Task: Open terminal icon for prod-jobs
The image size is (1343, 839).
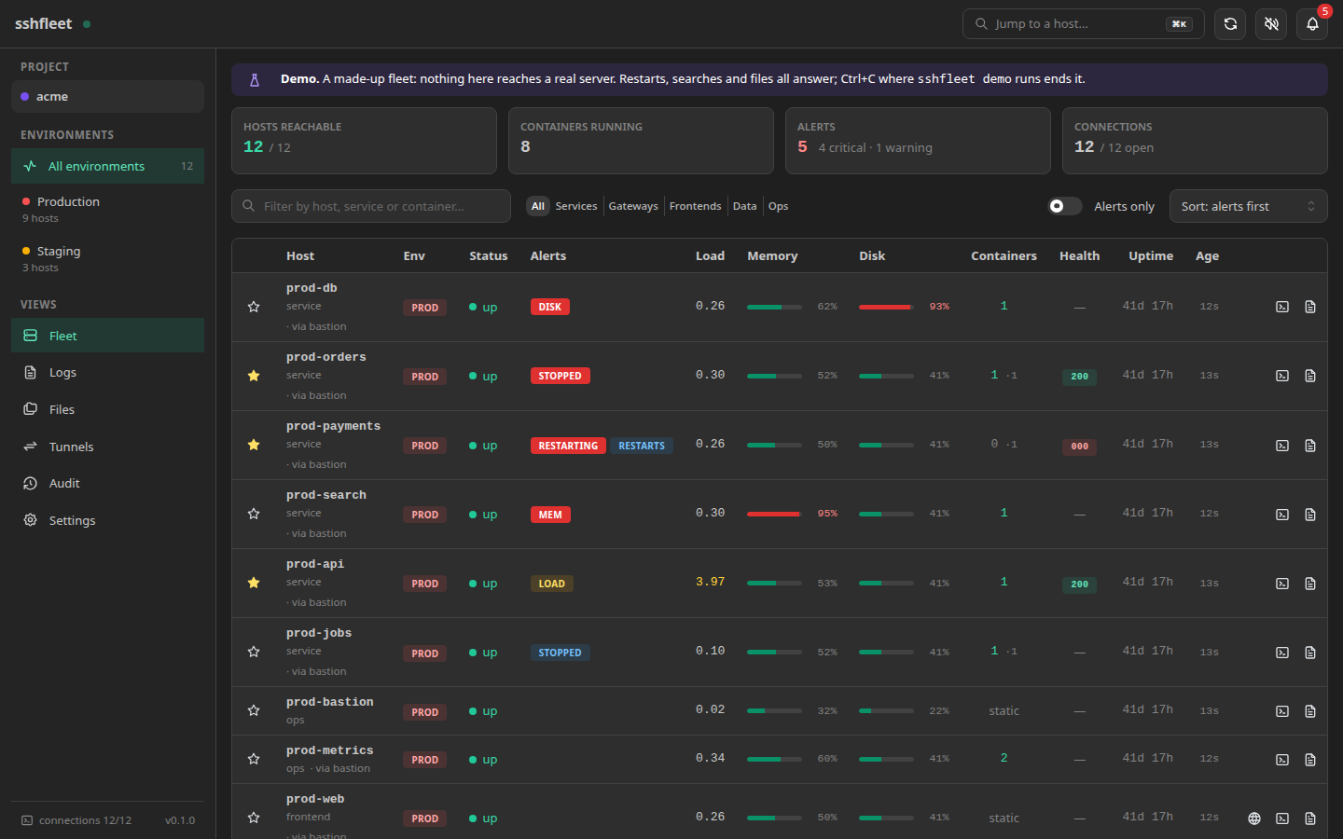Action: pos(1282,653)
